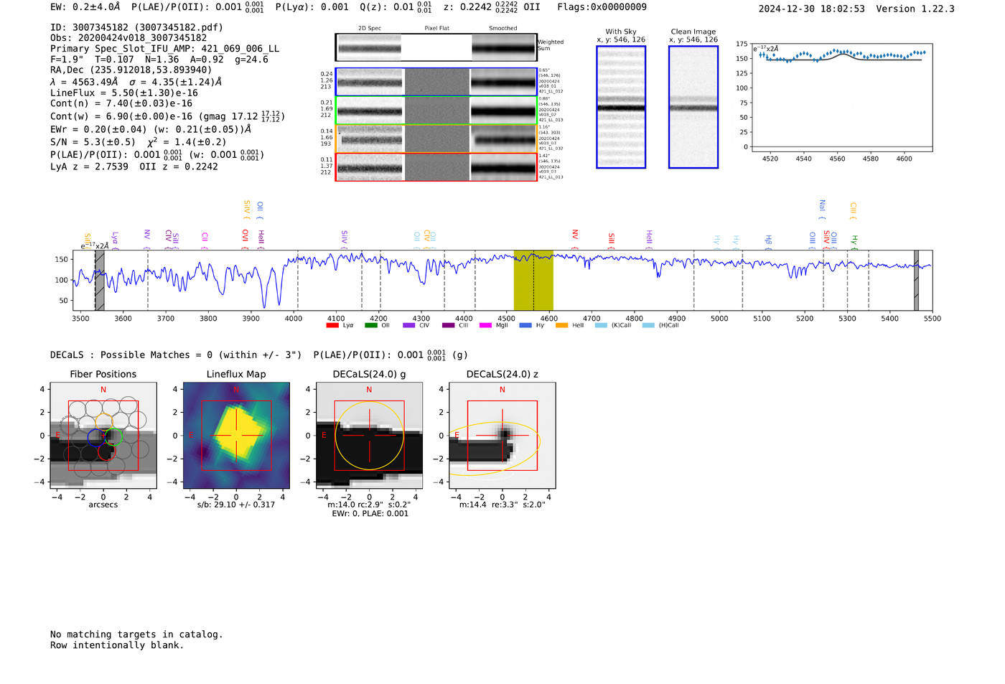Click the yellow ellipse in DECaLS z image

[x=493, y=449]
